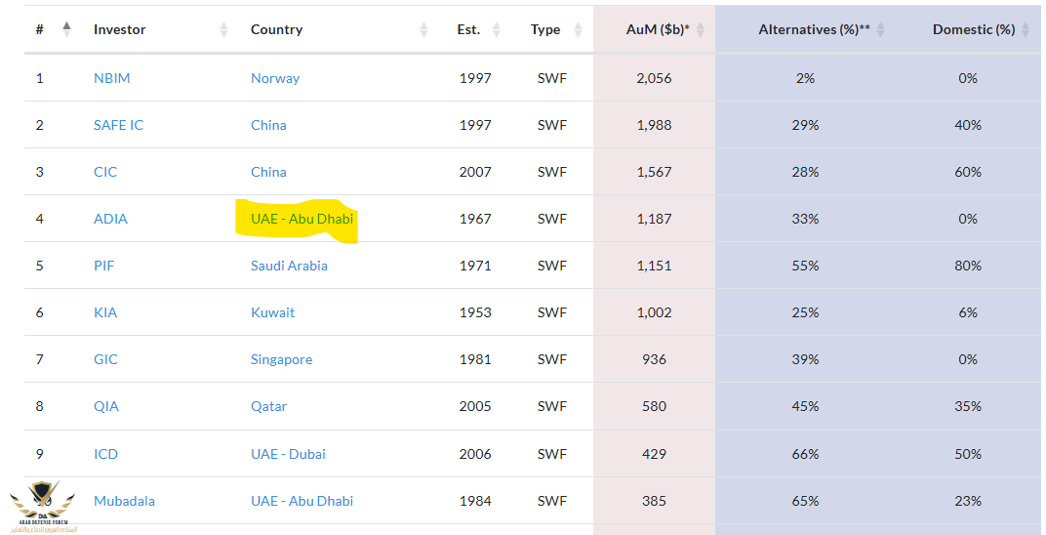Open the SAFE IC investor link

[118, 125]
